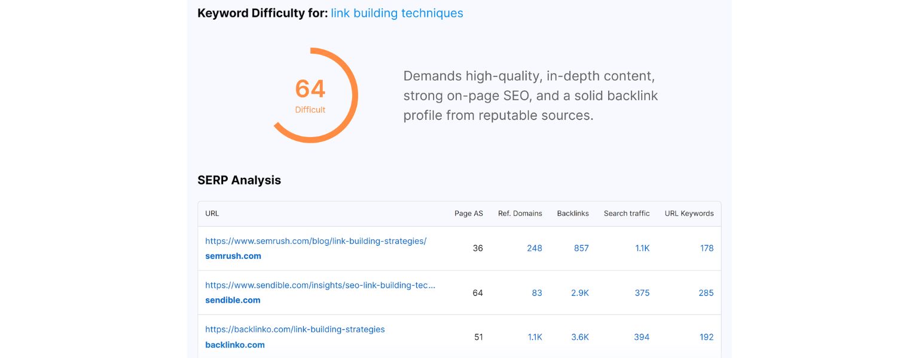The image size is (897, 358).
Task: Open the 1.1K search traffic value for semrush.com
Action: click(x=642, y=248)
